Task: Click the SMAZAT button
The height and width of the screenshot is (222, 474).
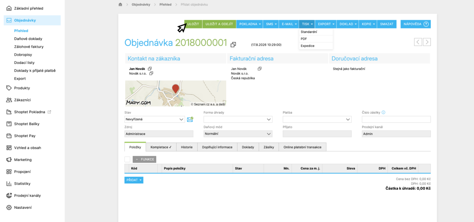Action: click(387, 24)
